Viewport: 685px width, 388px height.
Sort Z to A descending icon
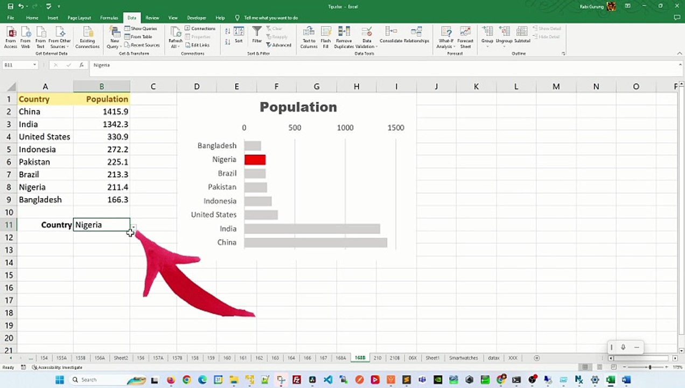(x=228, y=41)
